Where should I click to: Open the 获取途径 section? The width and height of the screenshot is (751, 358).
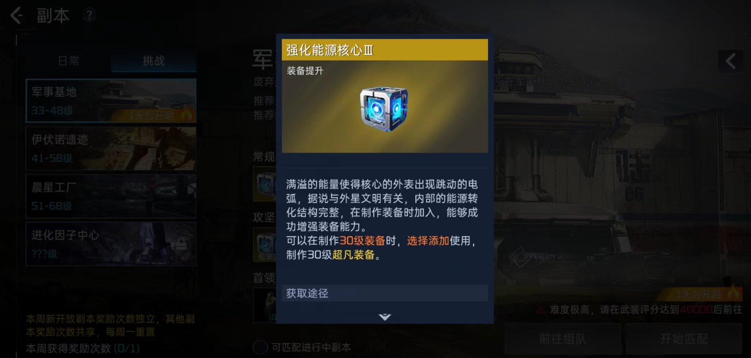tap(385, 293)
